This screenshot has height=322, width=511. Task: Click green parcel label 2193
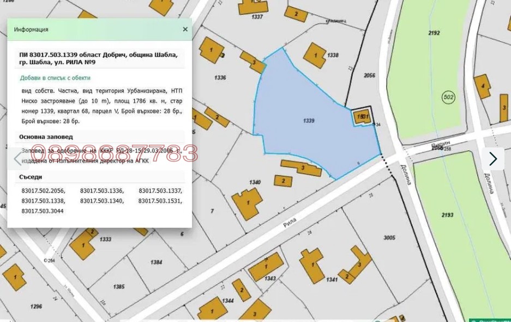[x=447, y=215]
